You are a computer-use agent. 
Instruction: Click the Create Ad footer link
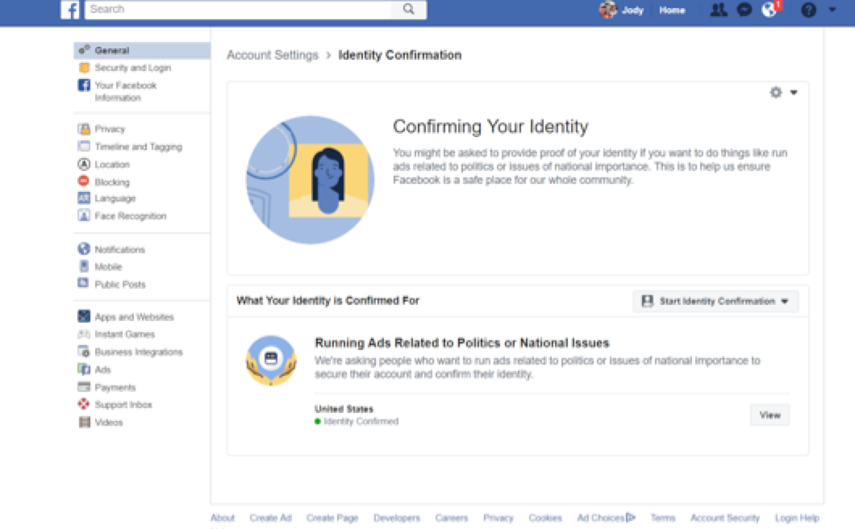(270, 518)
